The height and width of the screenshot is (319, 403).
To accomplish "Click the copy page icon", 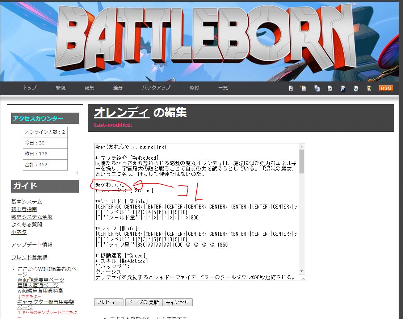I will (x=317, y=88).
